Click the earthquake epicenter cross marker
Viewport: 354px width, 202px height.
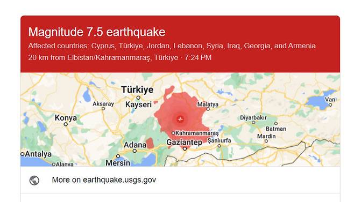pyautogui.click(x=180, y=119)
